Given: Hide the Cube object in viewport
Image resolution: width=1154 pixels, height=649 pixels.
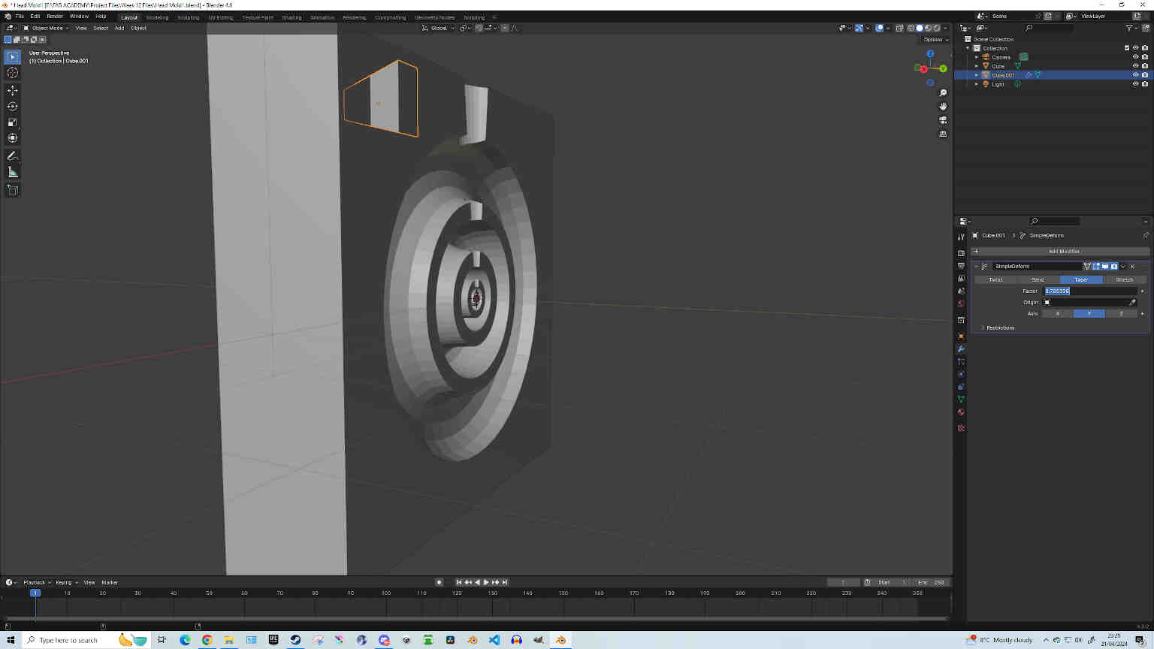Looking at the screenshot, I should 1135,66.
